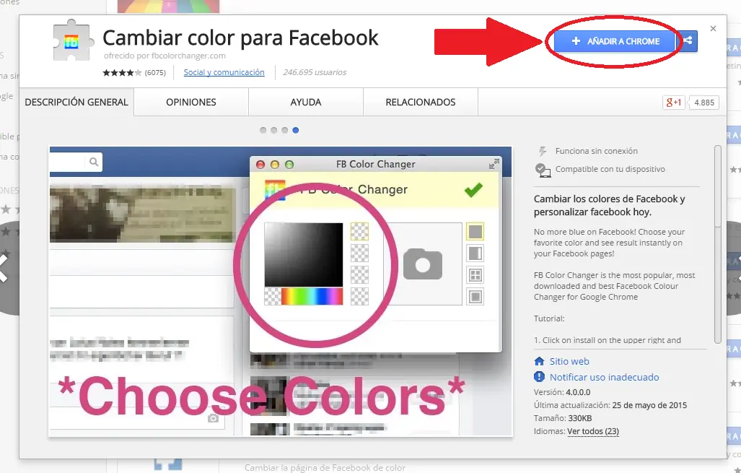
Task: Click the extension puzzle piece icon
Action: (72, 40)
